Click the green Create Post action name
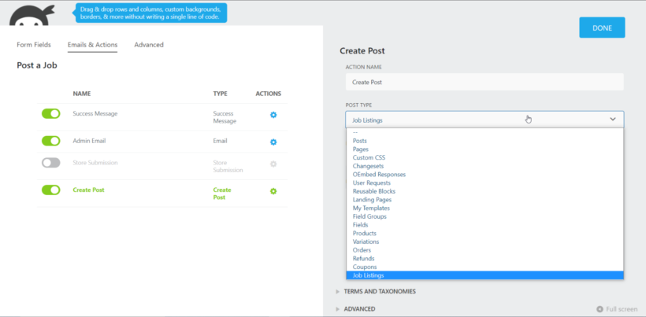646x317 pixels. point(88,190)
